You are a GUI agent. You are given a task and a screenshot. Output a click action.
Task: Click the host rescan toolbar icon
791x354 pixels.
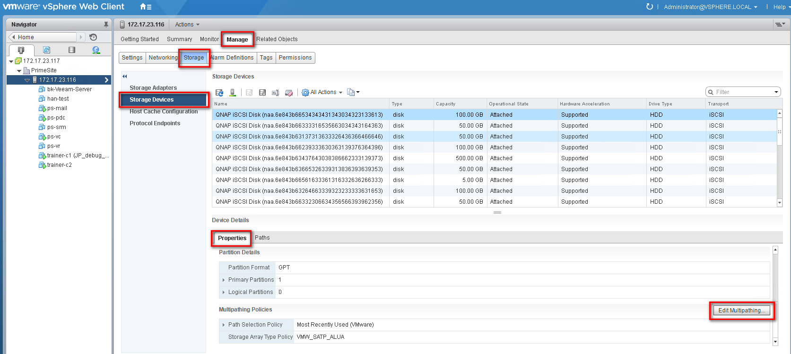(x=233, y=93)
